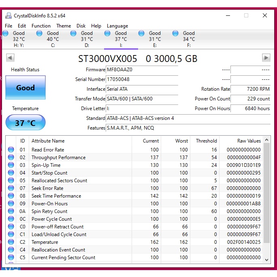Click status orb for Power-On Hours
Image resolution: width=277 pixels, height=277 pixels.
11,203
